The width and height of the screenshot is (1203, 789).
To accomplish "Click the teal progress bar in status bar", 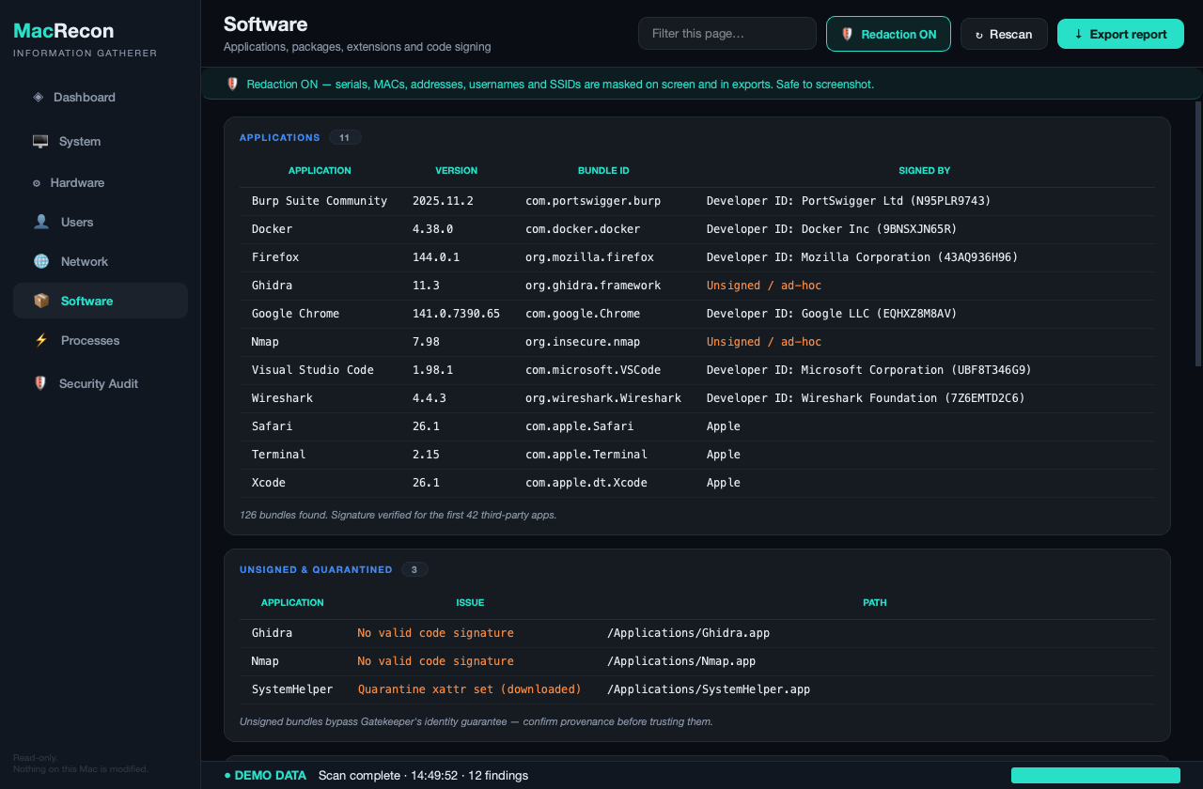I will pos(1096,775).
